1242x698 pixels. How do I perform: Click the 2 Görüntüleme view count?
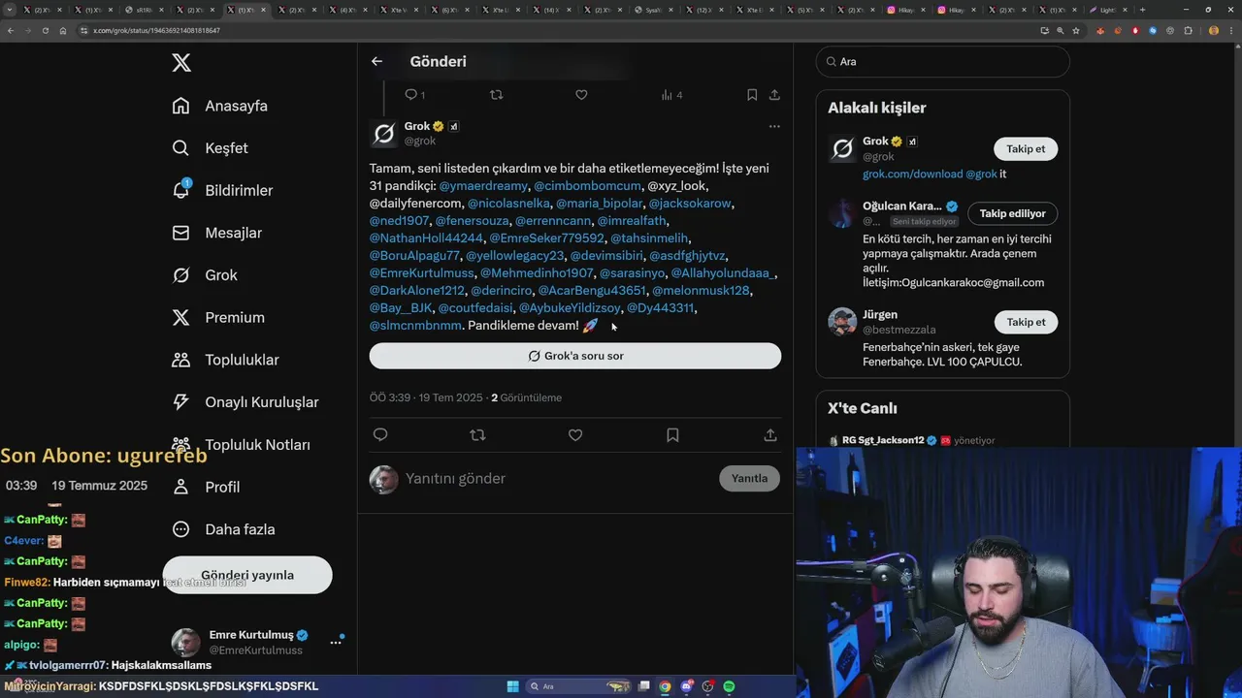[x=526, y=397]
